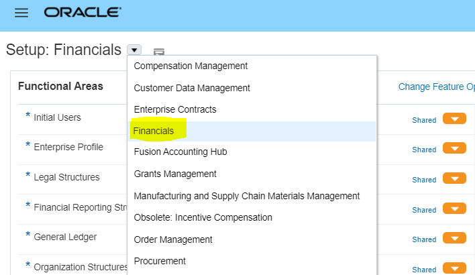Screen dimensions: 475x275
Task: Select Compensation Management from the list
Action: (191, 66)
